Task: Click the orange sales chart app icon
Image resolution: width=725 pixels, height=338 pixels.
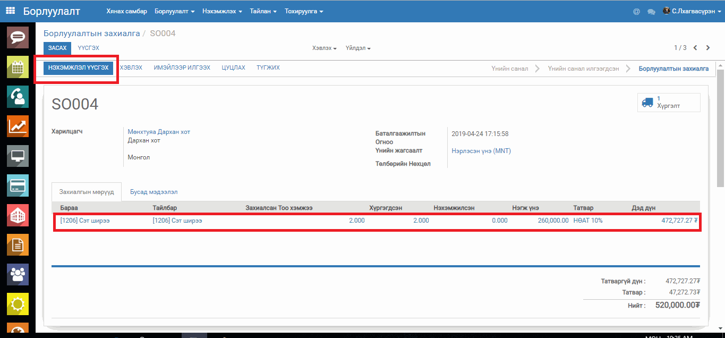Action: (x=18, y=126)
